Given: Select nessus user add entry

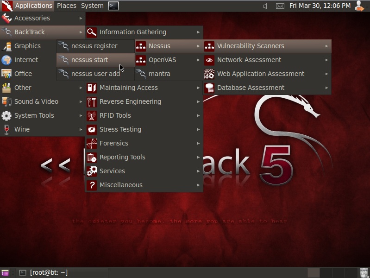Looking at the screenshot, I should pyautogui.click(x=95, y=74).
